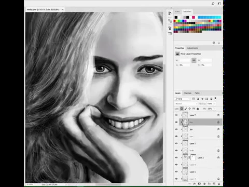
Task: Click the Pixel Layer Properties icon
Action: tap(177, 54)
